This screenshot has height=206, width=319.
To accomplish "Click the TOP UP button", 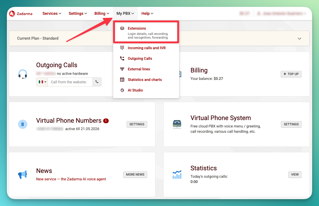I will point(291,74).
